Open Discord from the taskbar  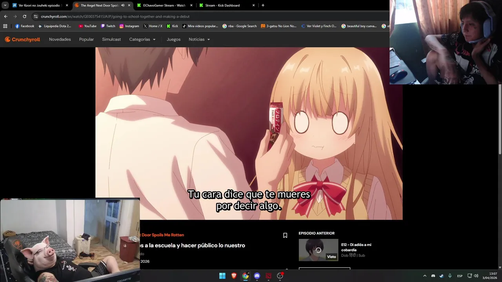click(x=257, y=276)
